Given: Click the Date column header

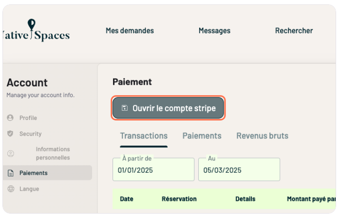Looking at the screenshot, I should click(x=127, y=199).
